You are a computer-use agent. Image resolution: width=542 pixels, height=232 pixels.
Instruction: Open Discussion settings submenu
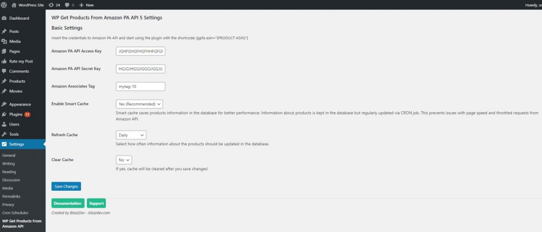point(11,180)
